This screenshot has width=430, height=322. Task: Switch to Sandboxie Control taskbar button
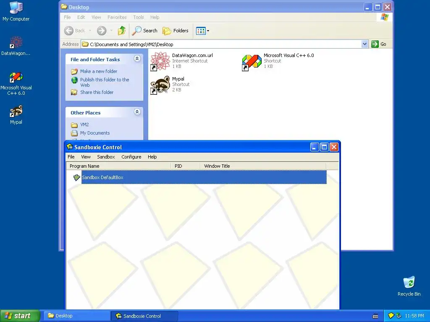point(144,316)
